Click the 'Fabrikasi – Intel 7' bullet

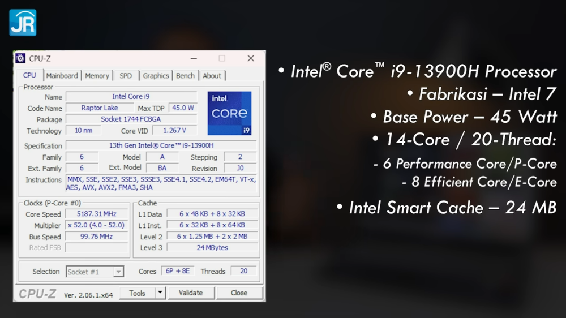(481, 94)
